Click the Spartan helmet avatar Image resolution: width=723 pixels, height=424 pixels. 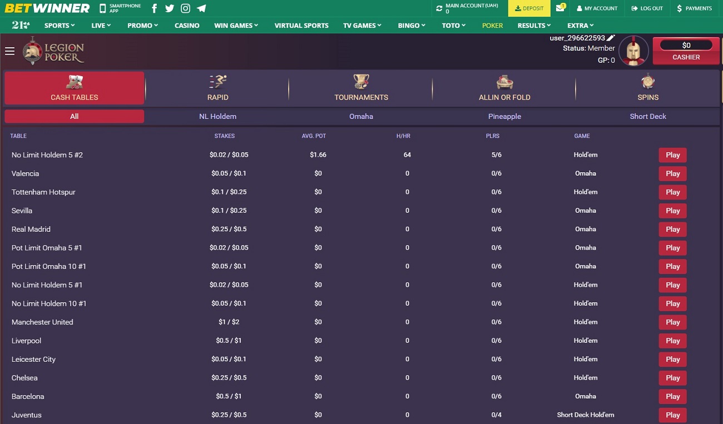[633, 51]
